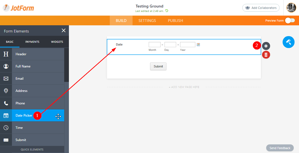Image resolution: width=299 pixels, height=153 pixels.
Task: Toggle the Preview Form switch
Action: (290, 21)
